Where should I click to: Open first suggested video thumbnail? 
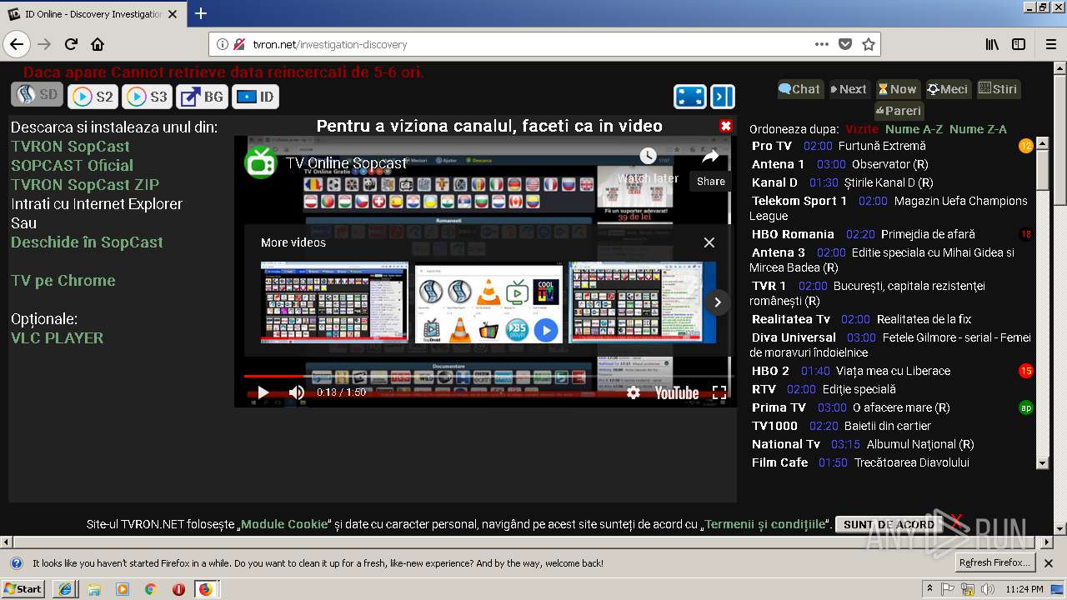pyautogui.click(x=334, y=302)
